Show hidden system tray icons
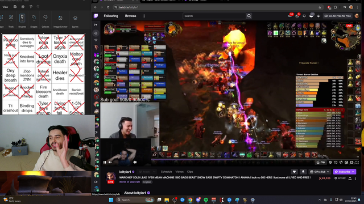This screenshot has height=204, width=364. pyautogui.click(x=320, y=199)
